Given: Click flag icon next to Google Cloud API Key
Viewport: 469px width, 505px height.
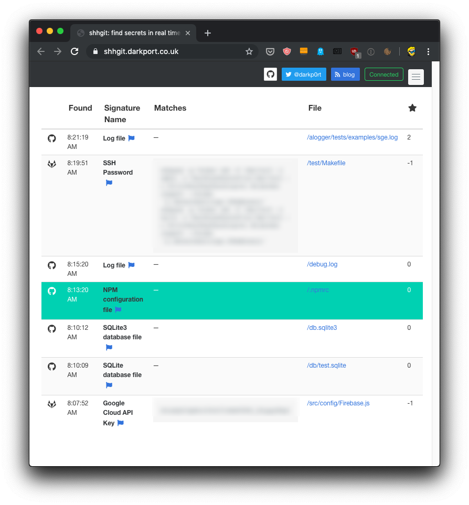Looking at the screenshot, I should coord(121,423).
